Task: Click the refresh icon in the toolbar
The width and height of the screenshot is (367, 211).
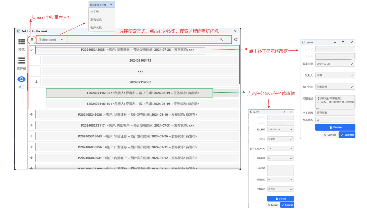Action: pos(235,40)
